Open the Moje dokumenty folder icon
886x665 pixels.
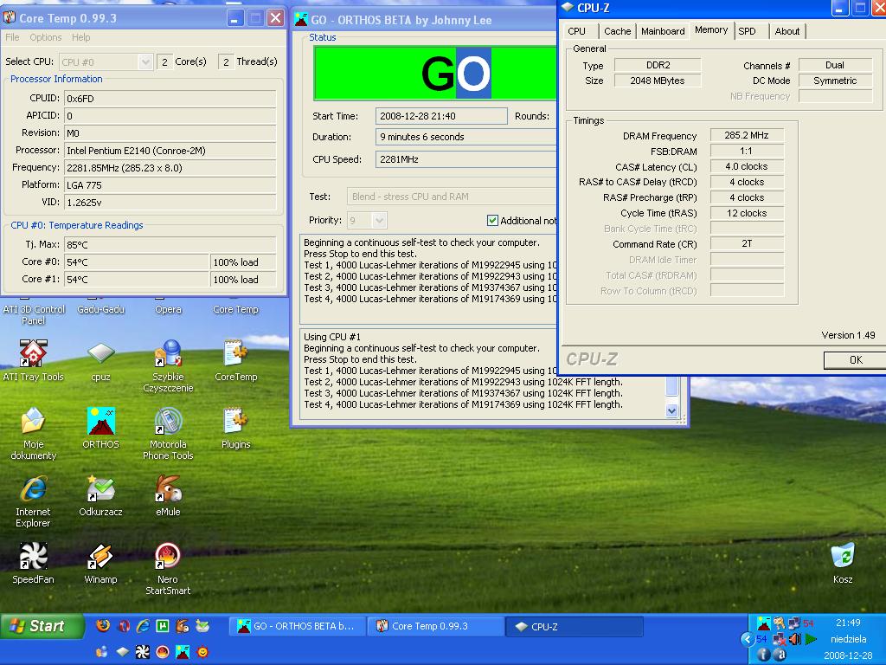tap(34, 433)
